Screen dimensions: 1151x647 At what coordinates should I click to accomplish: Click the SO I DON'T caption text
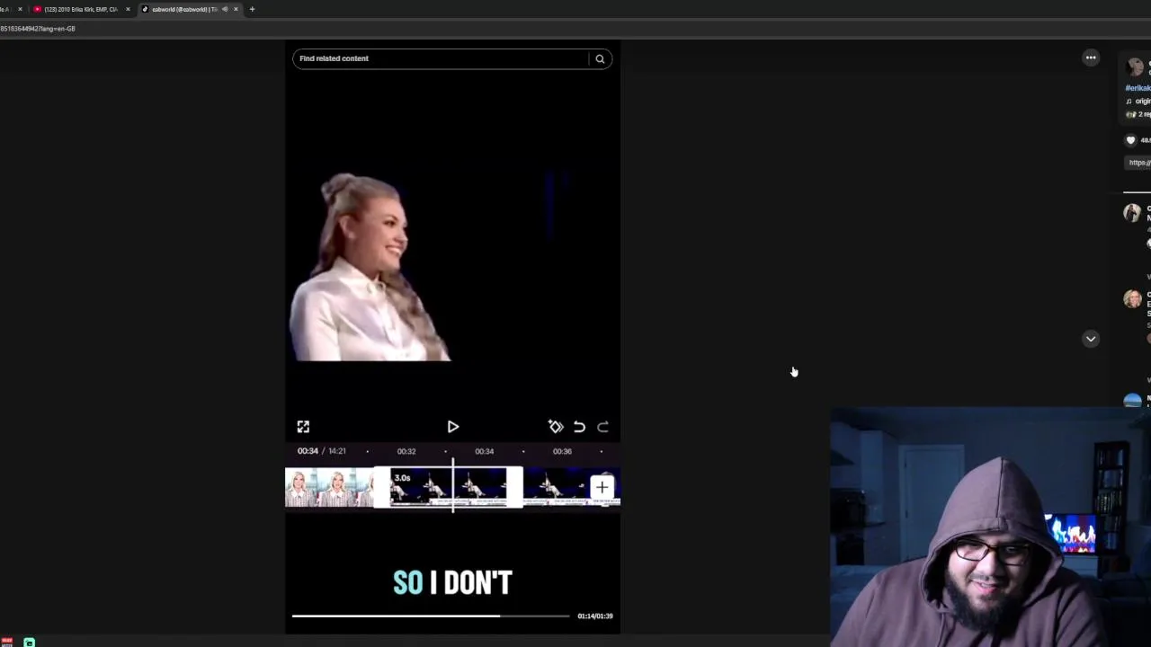[452, 583]
